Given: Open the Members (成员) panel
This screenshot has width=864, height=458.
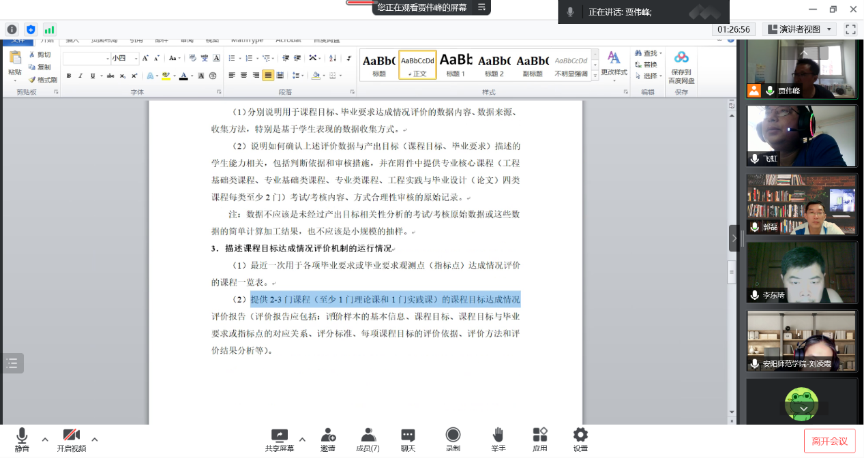Looking at the screenshot, I should point(368,439).
